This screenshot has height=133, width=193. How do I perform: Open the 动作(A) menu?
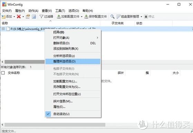tap(33, 11)
